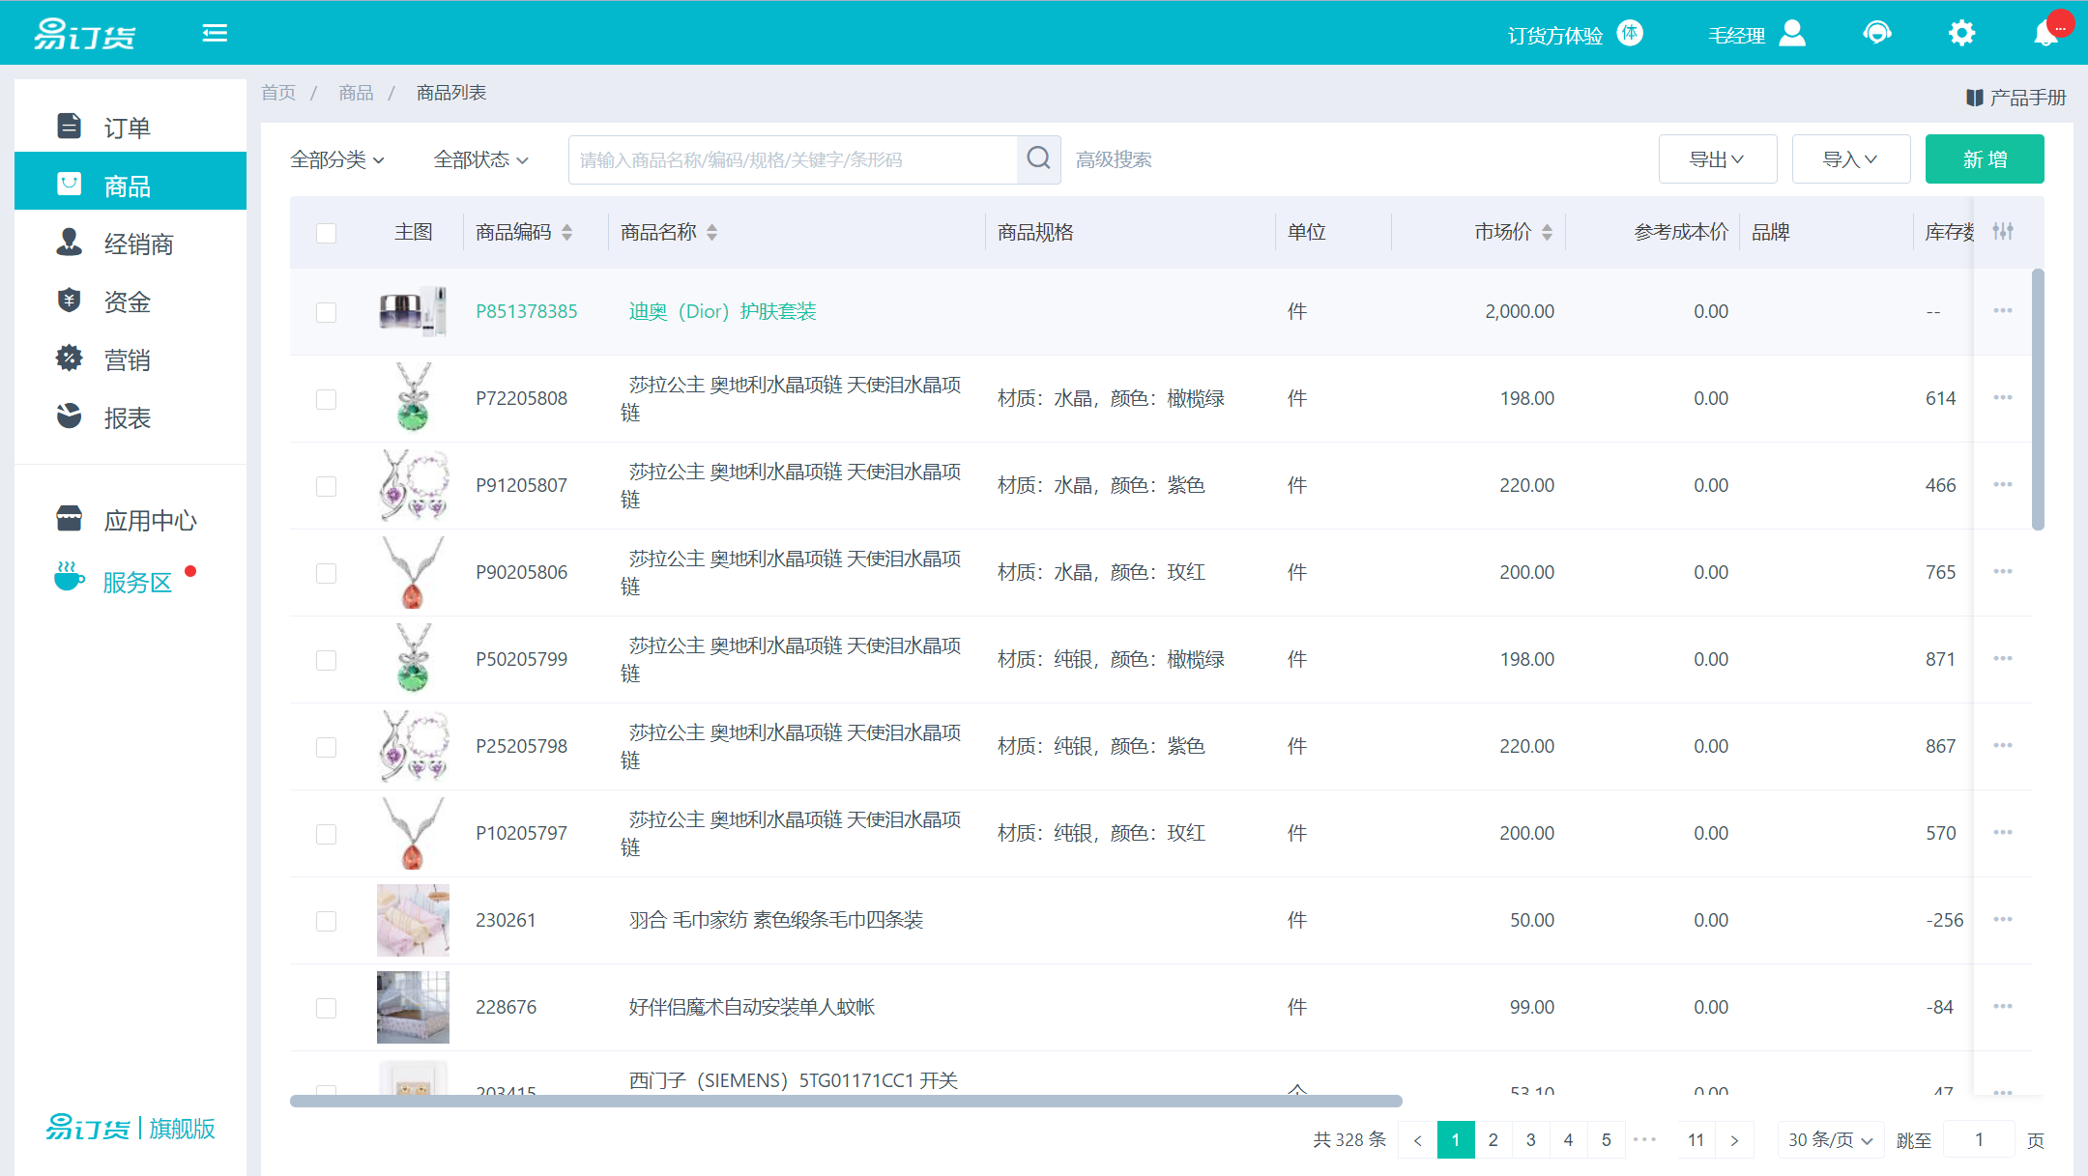Viewport: 2088px width, 1176px height.
Task: Go to previous page arrow
Action: pos(1418,1140)
